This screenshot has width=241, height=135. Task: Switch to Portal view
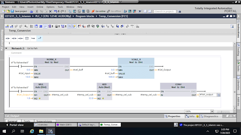tap(15, 125)
